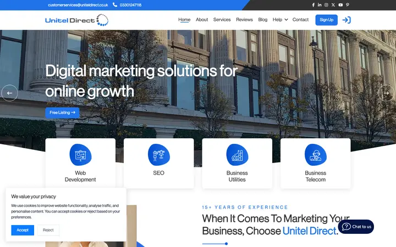Click the Sign Up button

(326, 20)
